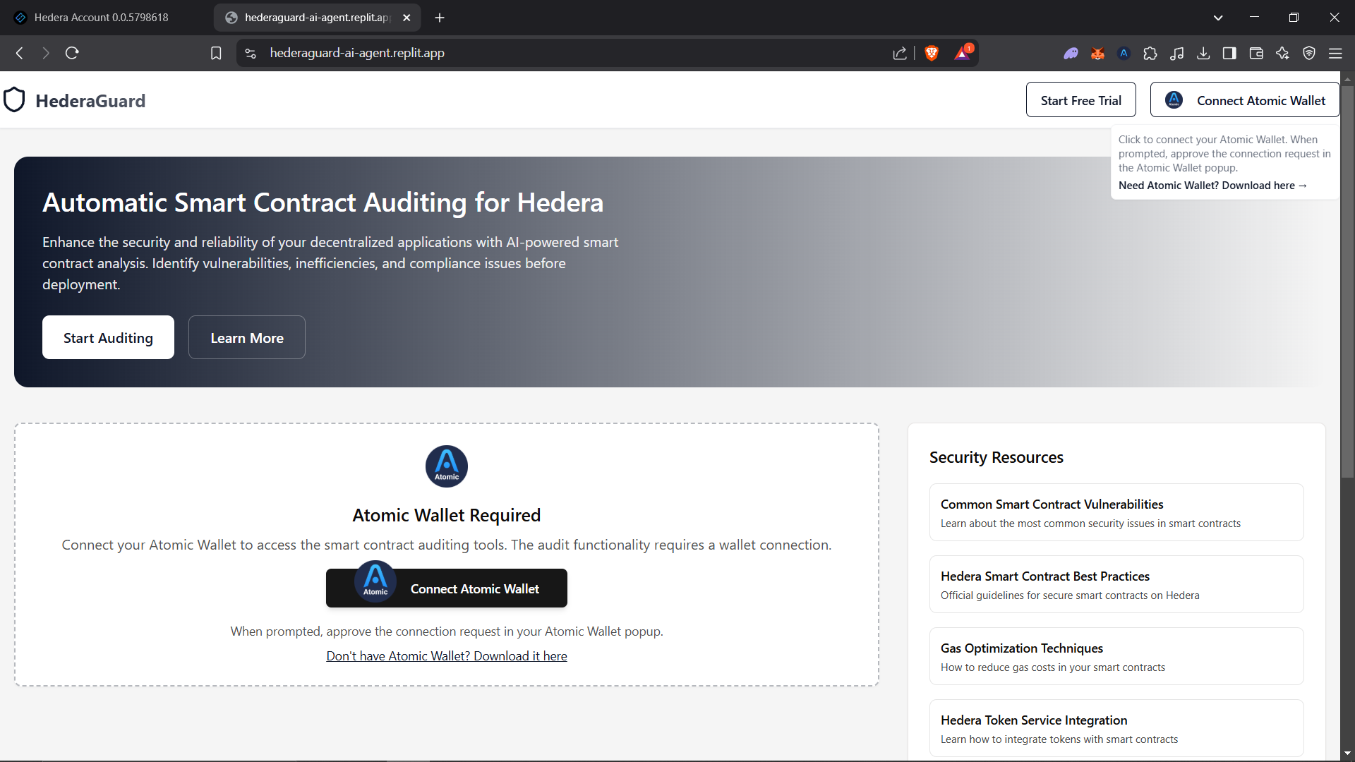Bookmark this page with the bookmark icon
Screen dimensions: 1355x762
pos(216,53)
